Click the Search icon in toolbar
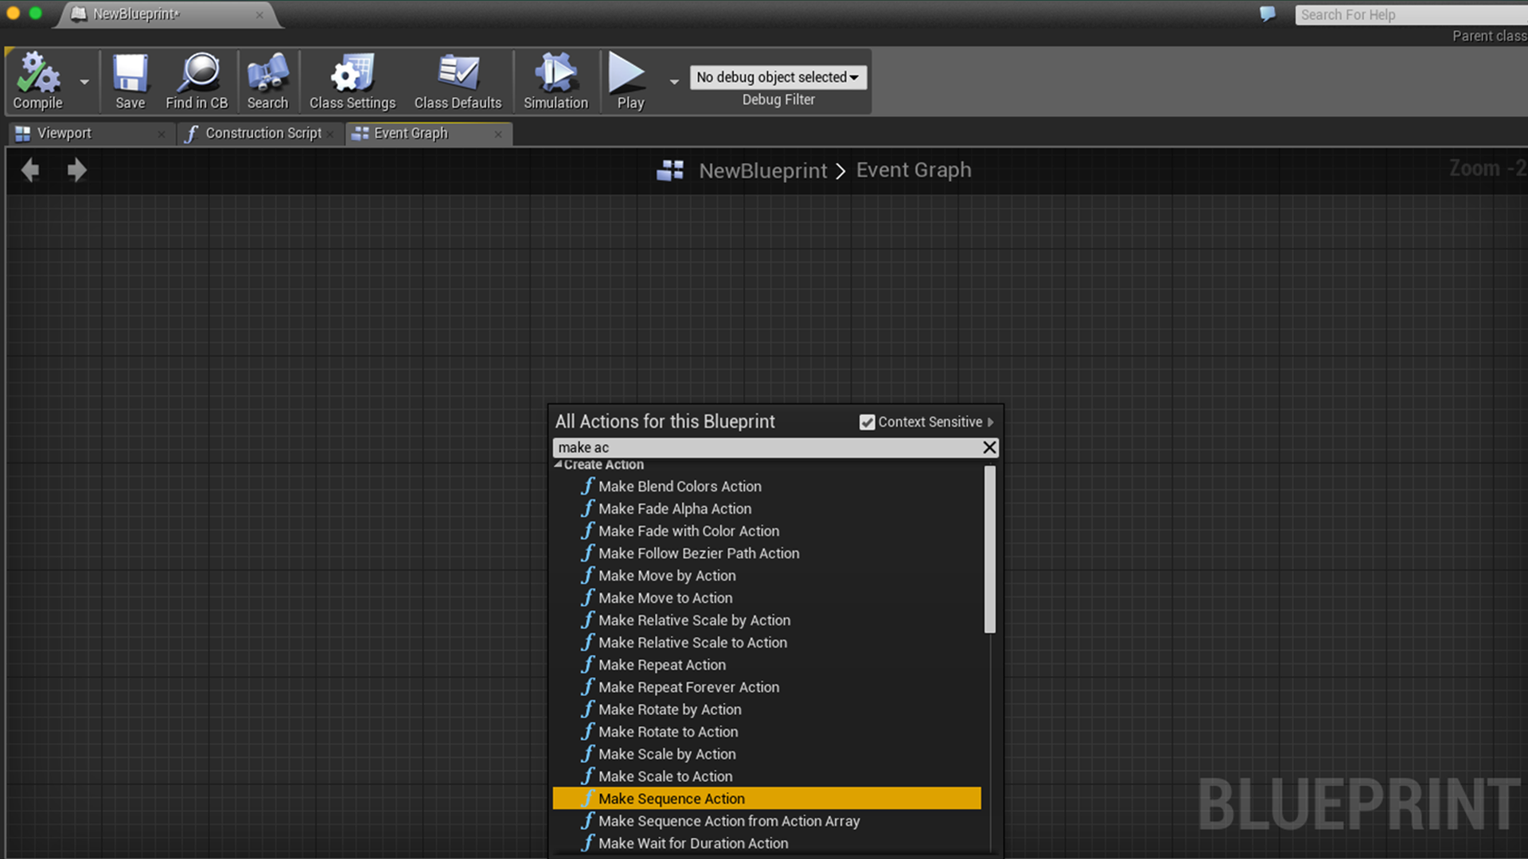The image size is (1528, 859). pos(267,79)
